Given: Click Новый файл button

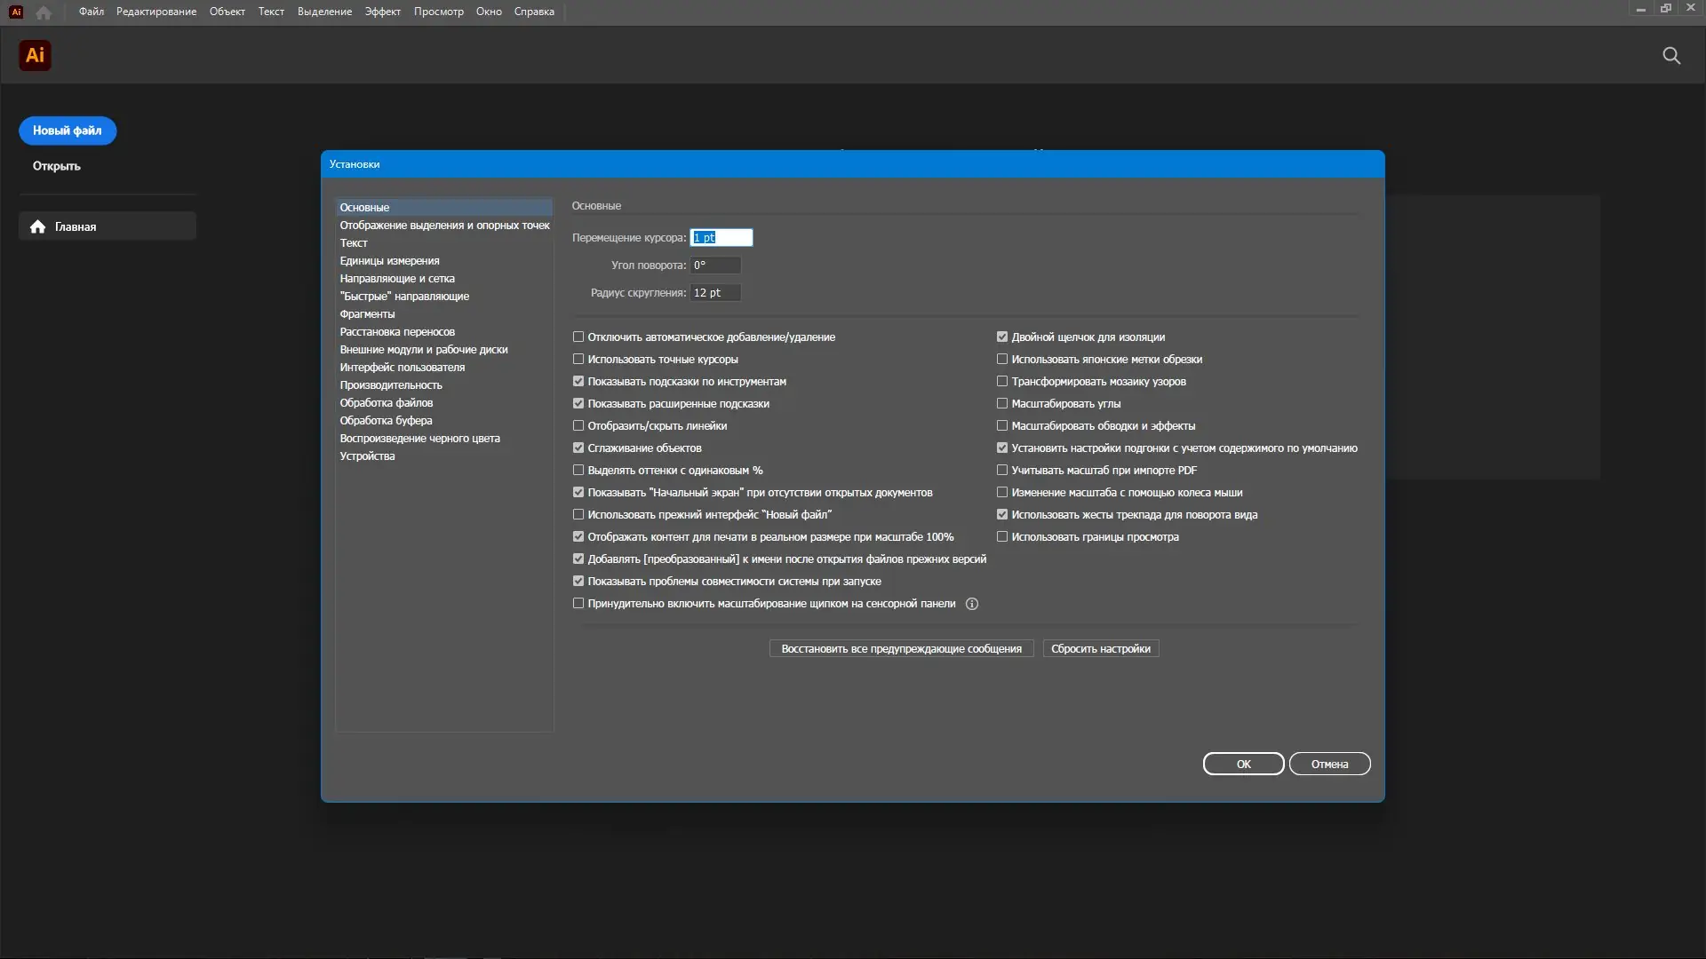Looking at the screenshot, I should [68, 131].
